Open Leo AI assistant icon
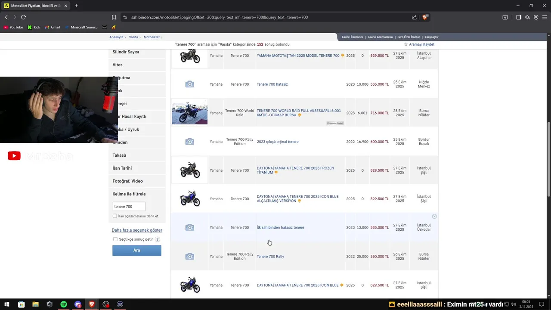551x310 pixels. click(527, 17)
